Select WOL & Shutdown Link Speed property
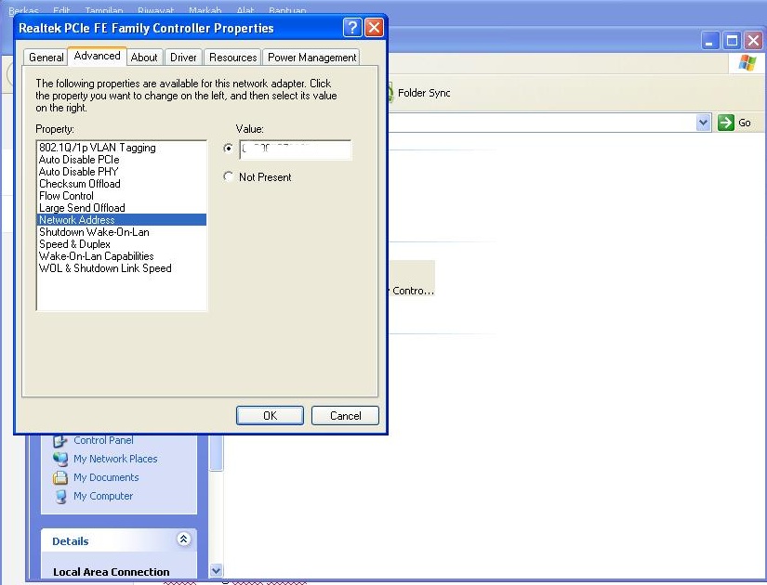The image size is (767, 585). pos(121,268)
